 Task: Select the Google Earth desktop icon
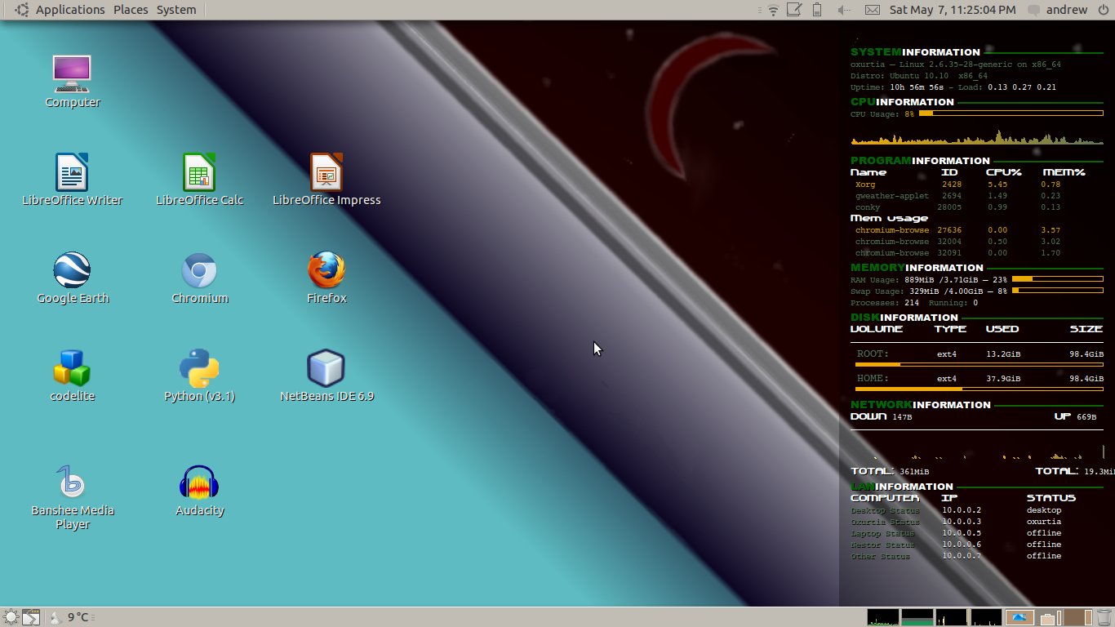tap(73, 278)
